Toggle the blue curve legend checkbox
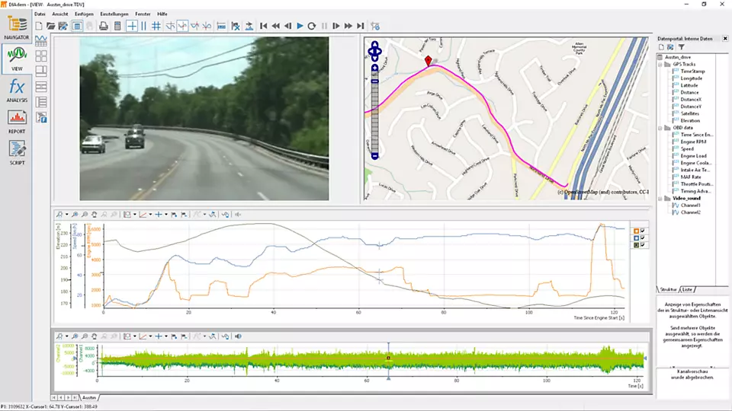 643,237
